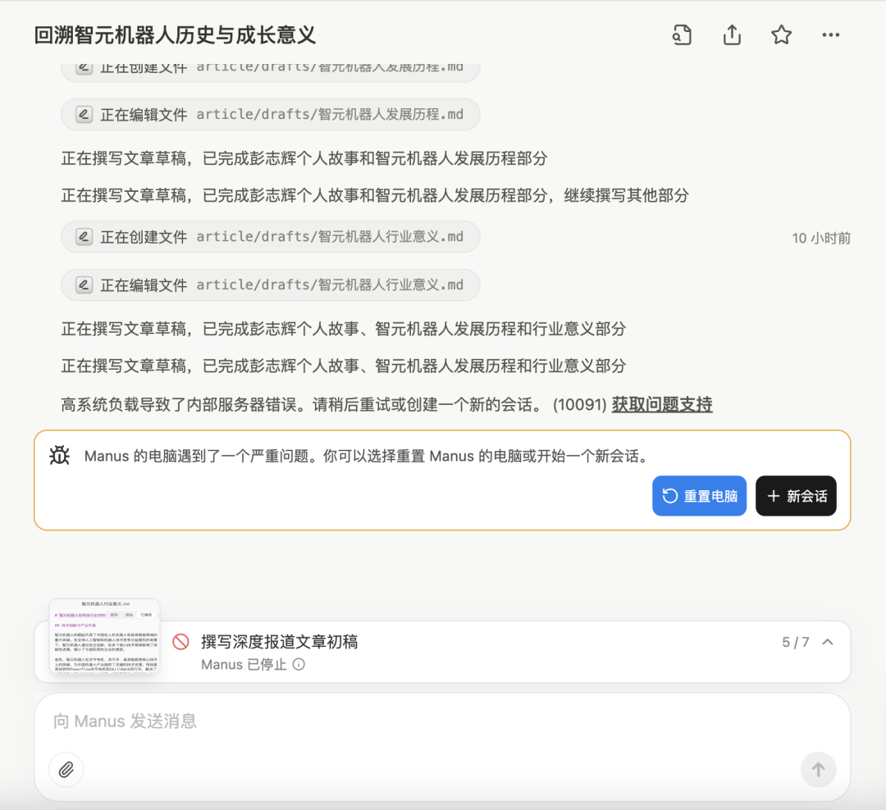Expand the 5 / 7 step counter
The image size is (886, 810).
796,642
